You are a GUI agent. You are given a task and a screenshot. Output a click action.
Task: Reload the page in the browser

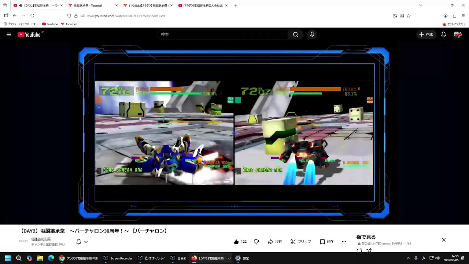tap(32, 16)
